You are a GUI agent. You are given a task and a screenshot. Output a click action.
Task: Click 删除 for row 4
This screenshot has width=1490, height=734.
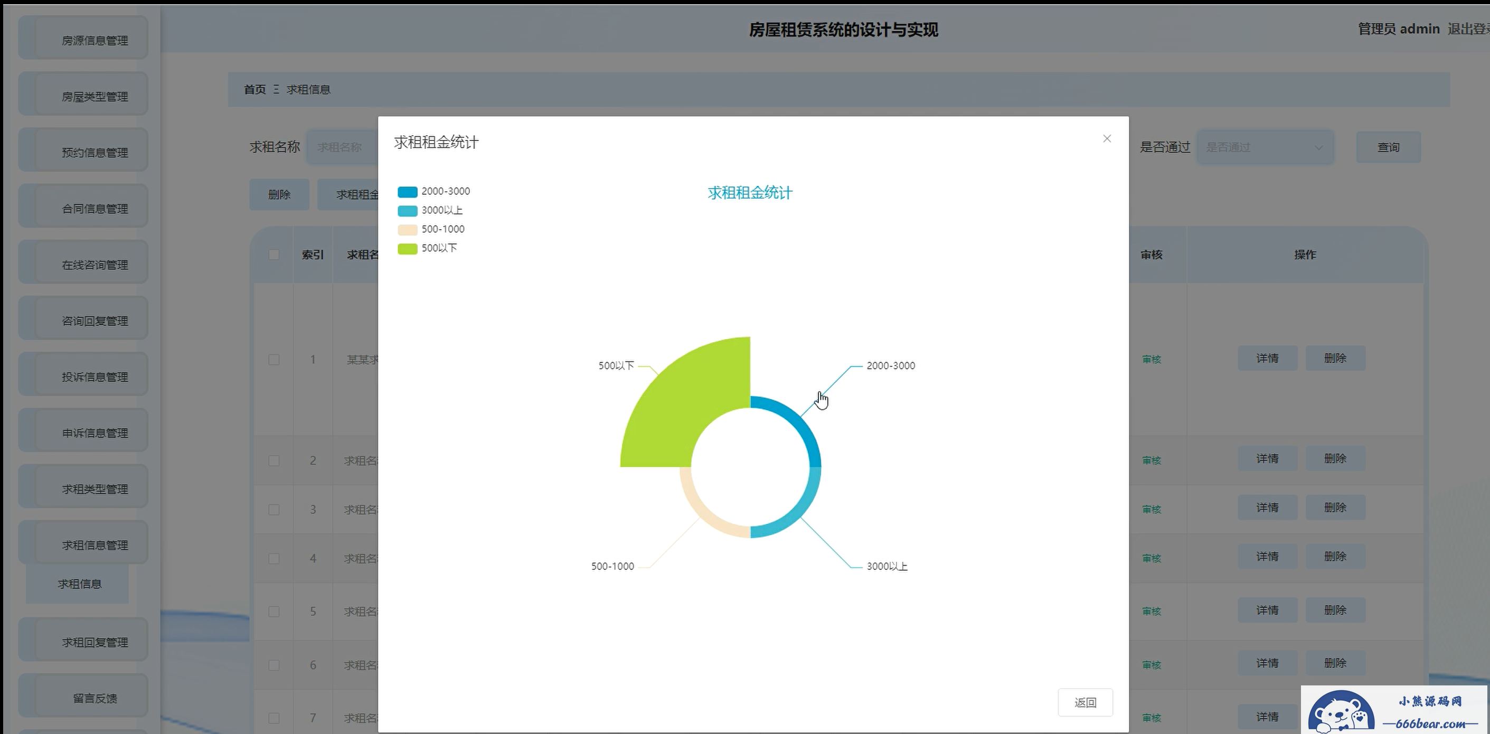click(x=1336, y=557)
